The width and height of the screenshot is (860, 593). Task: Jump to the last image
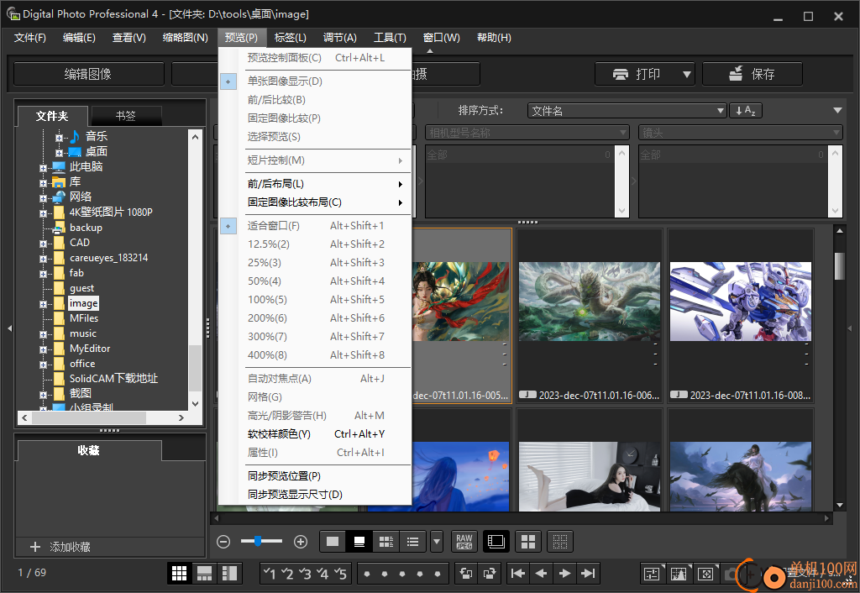point(587,574)
